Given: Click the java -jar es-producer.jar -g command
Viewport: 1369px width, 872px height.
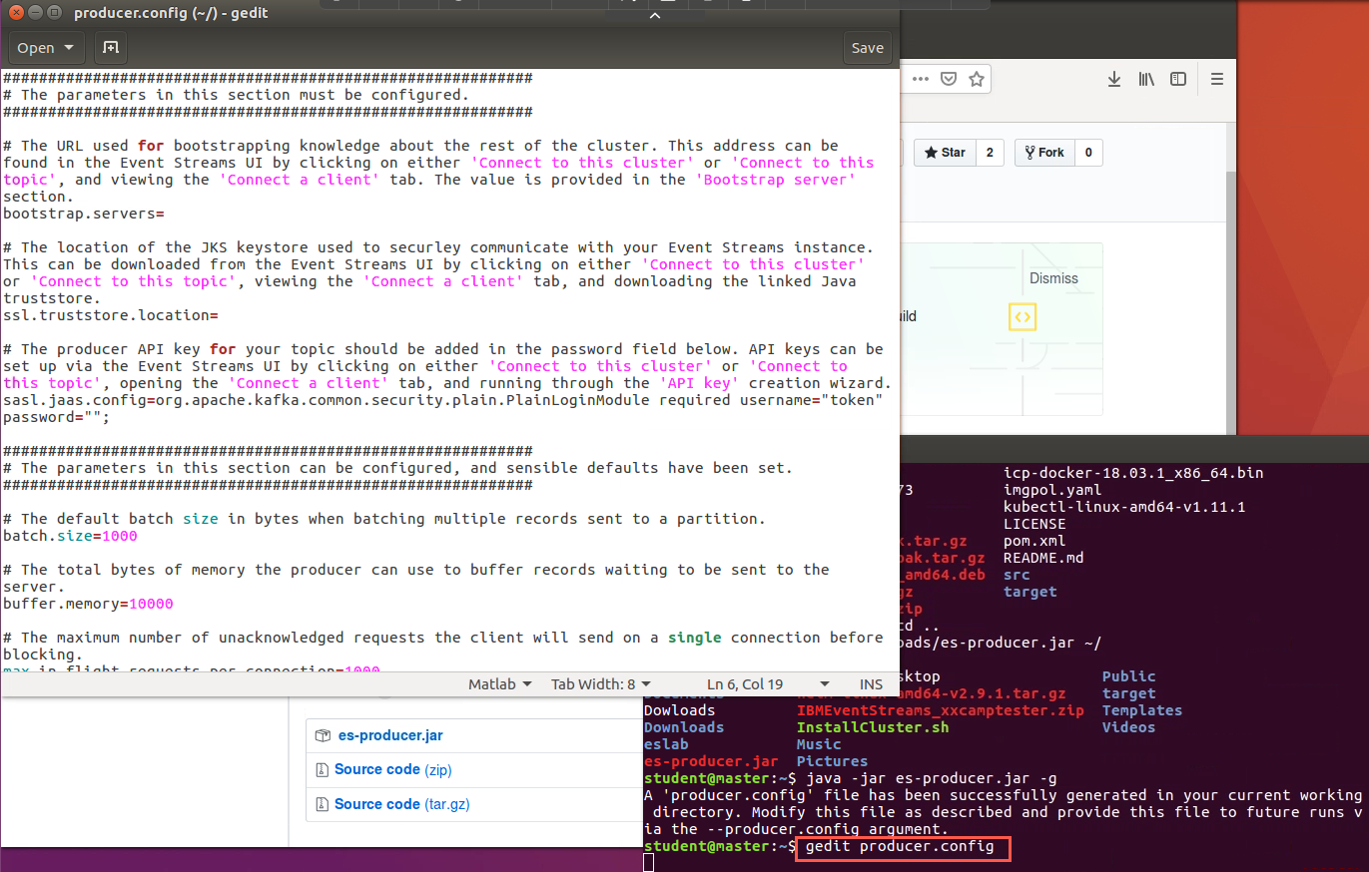Looking at the screenshot, I should [931, 778].
